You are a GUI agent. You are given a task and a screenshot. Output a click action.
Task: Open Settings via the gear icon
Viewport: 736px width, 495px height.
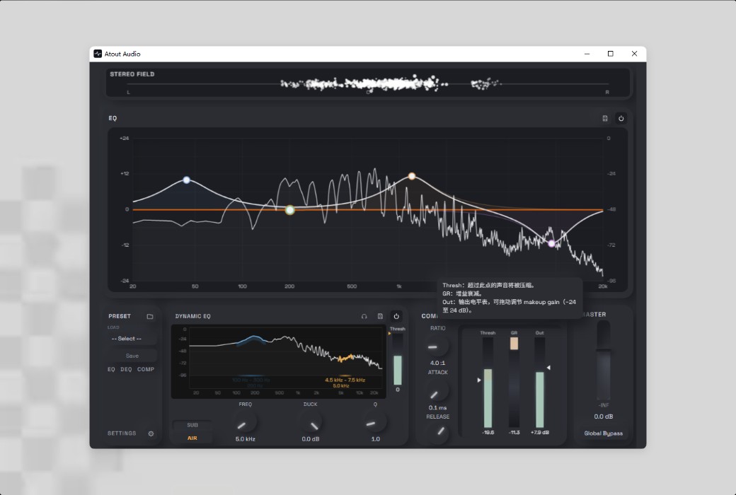[x=151, y=433]
